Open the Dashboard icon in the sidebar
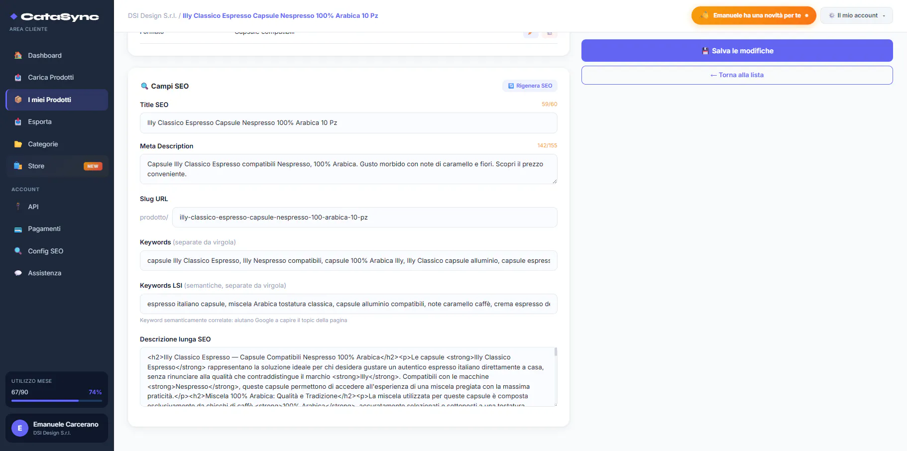Image resolution: width=907 pixels, height=451 pixels. pyautogui.click(x=18, y=55)
